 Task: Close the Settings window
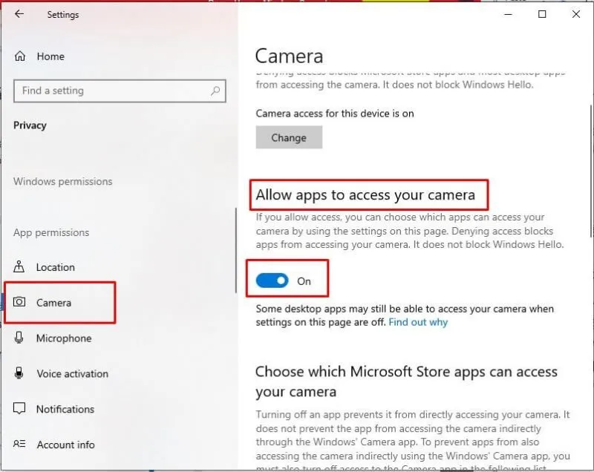[576, 14]
